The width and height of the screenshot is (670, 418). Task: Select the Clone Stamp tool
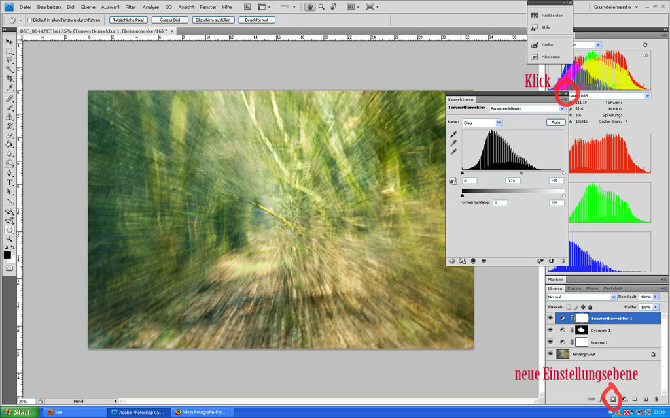(9, 117)
